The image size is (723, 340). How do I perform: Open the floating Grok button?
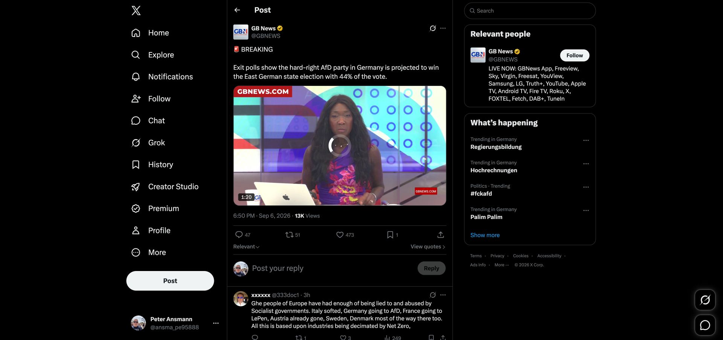705,300
